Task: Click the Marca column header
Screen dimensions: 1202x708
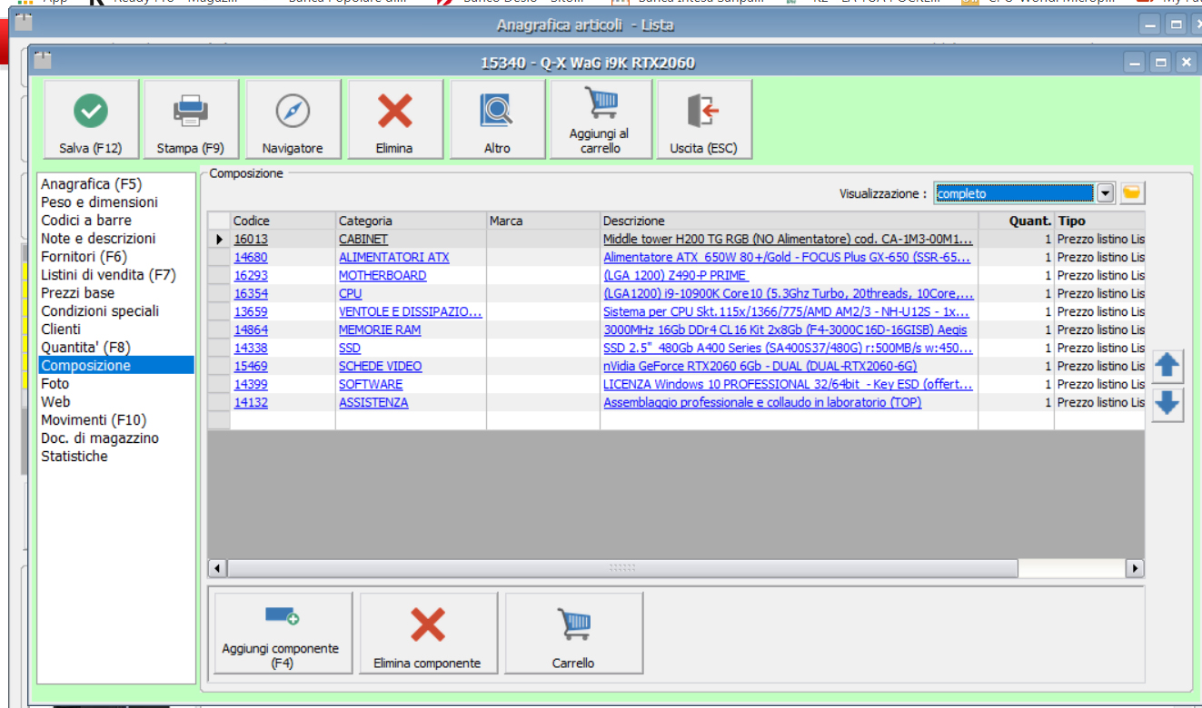Action: coord(543,221)
